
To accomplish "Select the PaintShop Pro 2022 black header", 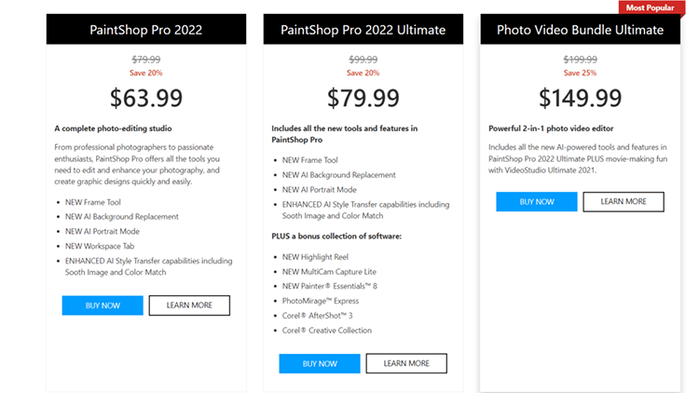I will [146, 30].
